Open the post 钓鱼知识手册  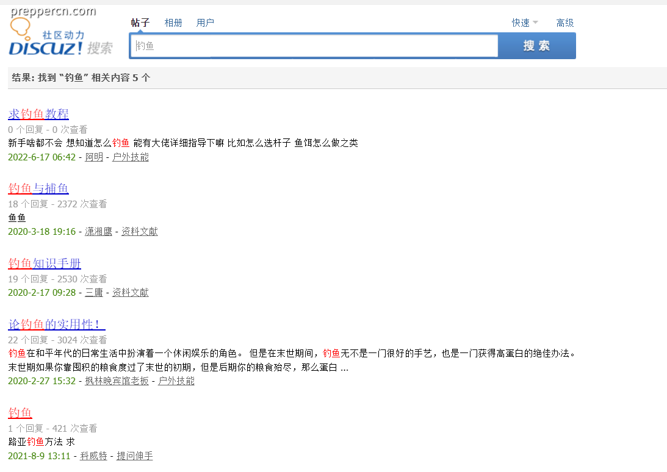click(44, 263)
